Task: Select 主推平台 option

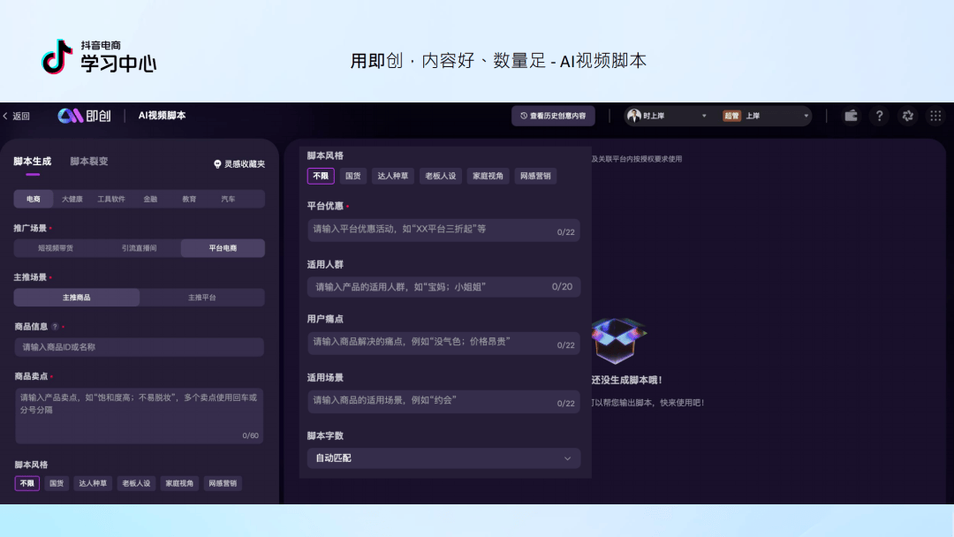Action: (202, 298)
